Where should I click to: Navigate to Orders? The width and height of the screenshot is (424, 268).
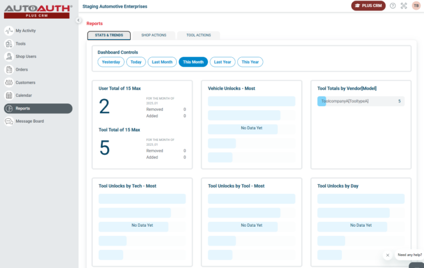coord(22,69)
